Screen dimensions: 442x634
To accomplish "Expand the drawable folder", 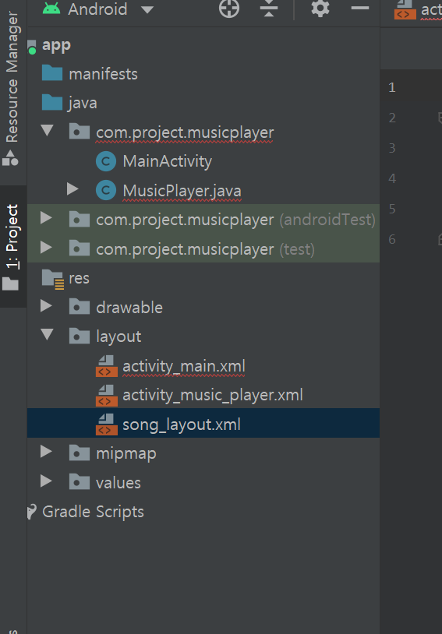I will (x=46, y=305).
